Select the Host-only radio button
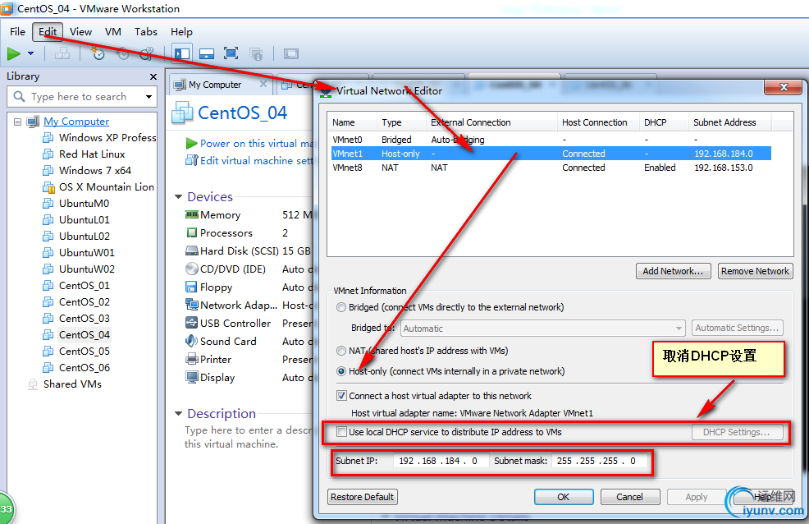The height and width of the screenshot is (524, 809). [x=341, y=371]
